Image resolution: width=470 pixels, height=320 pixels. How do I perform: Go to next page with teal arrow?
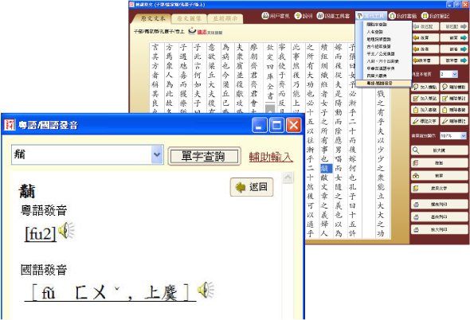coord(454,37)
